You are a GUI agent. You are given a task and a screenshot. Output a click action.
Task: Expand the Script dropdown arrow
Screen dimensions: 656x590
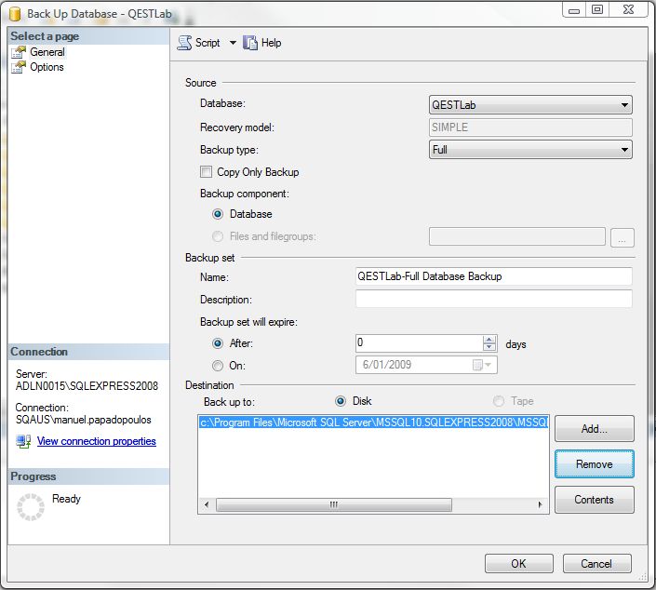click(233, 43)
